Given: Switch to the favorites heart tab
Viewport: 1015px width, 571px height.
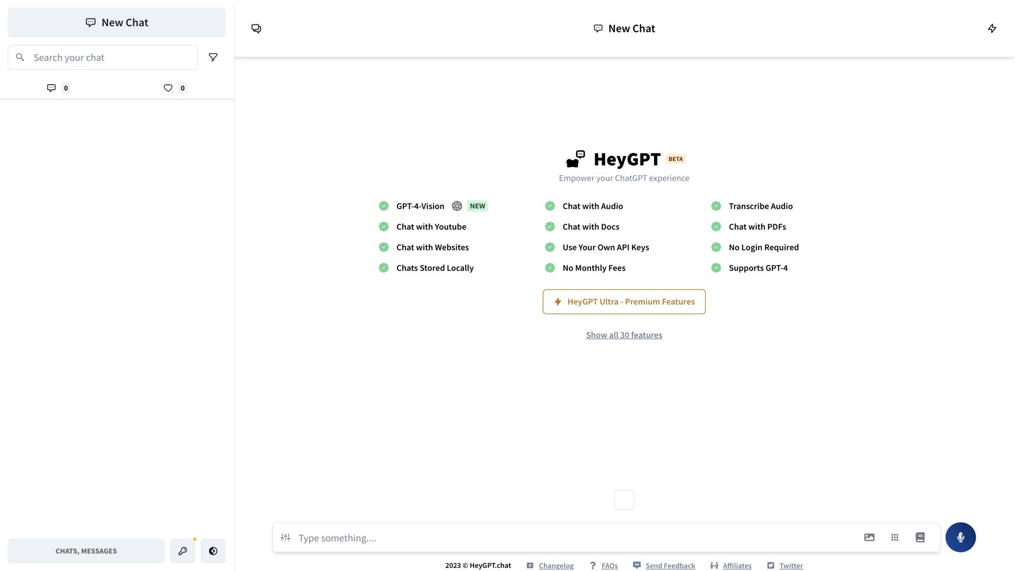Looking at the screenshot, I should [x=174, y=88].
